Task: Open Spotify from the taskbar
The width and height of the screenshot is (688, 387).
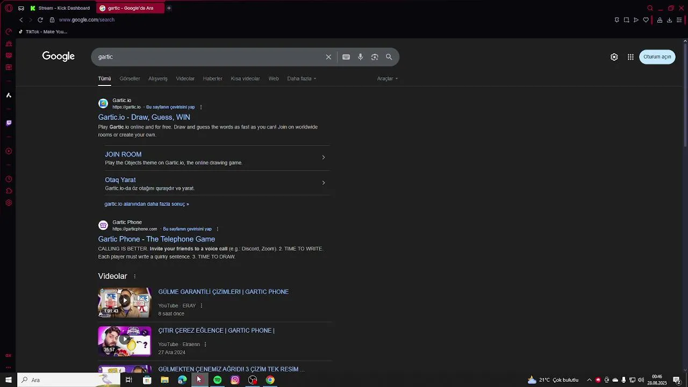Action: [217, 380]
